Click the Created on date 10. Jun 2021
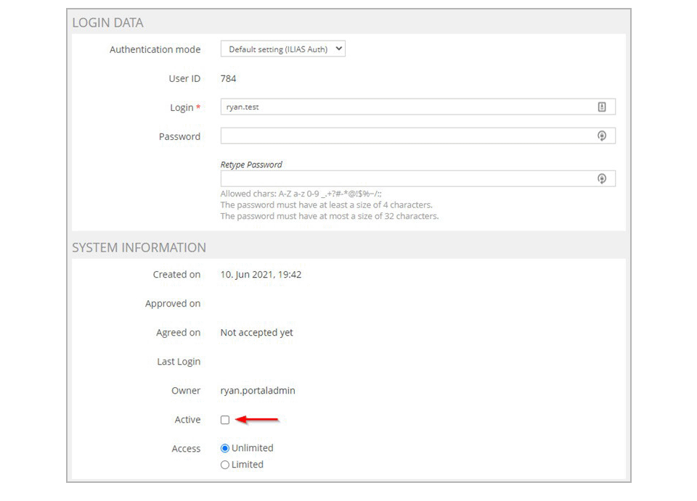The width and height of the screenshot is (697, 501). click(x=245, y=275)
